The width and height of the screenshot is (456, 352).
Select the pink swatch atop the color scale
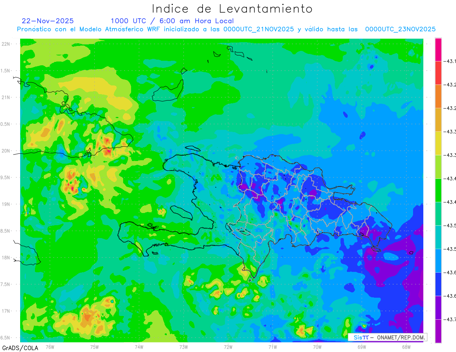tap(438, 49)
